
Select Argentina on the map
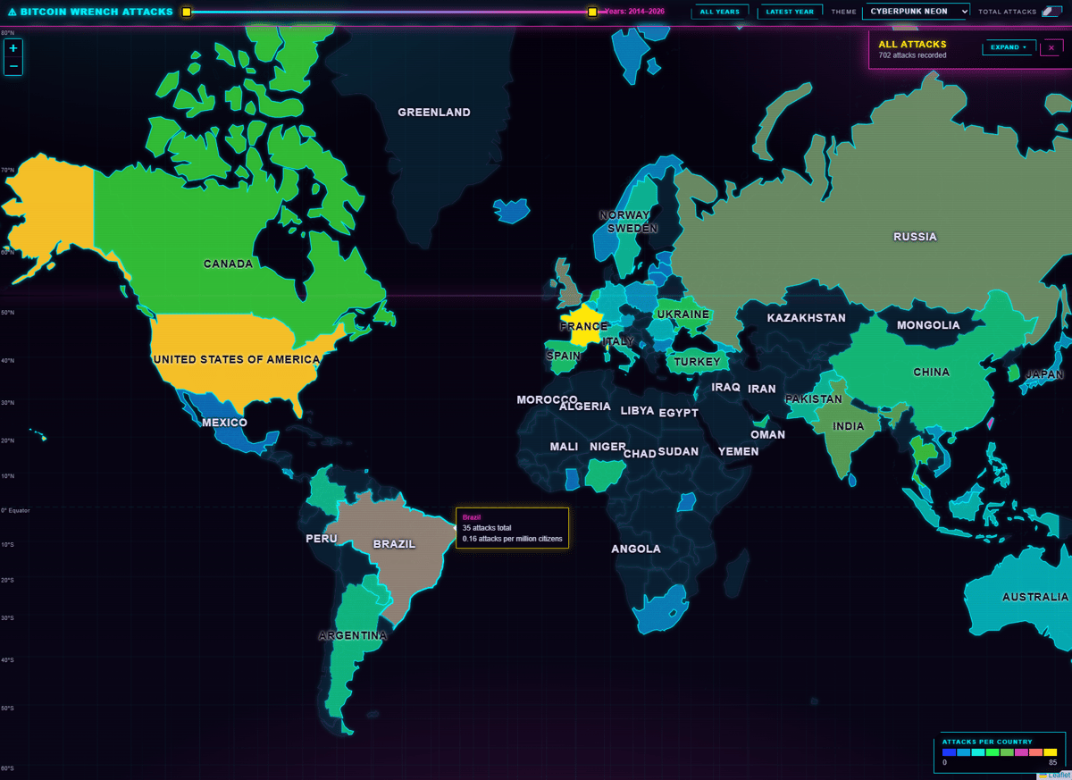coord(353,635)
